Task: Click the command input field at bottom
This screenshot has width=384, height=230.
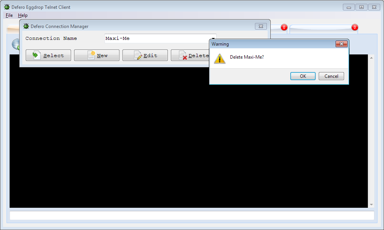Action: pyautogui.click(x=192, y=215)
